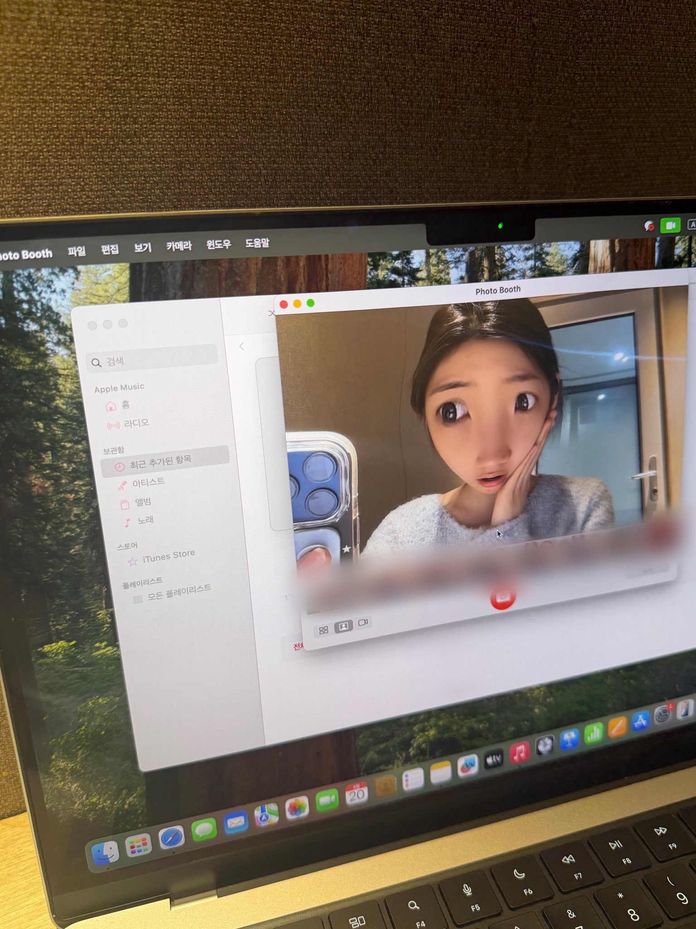Open Launchpad from the Dock

(139, 845)
